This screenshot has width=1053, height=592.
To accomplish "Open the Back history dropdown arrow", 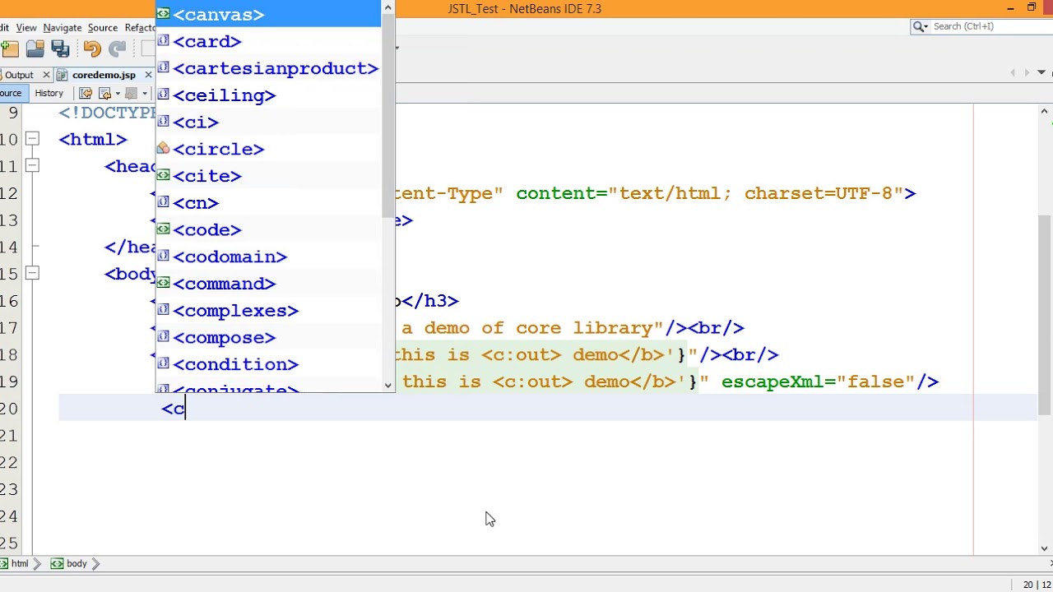I will (118, 93).
